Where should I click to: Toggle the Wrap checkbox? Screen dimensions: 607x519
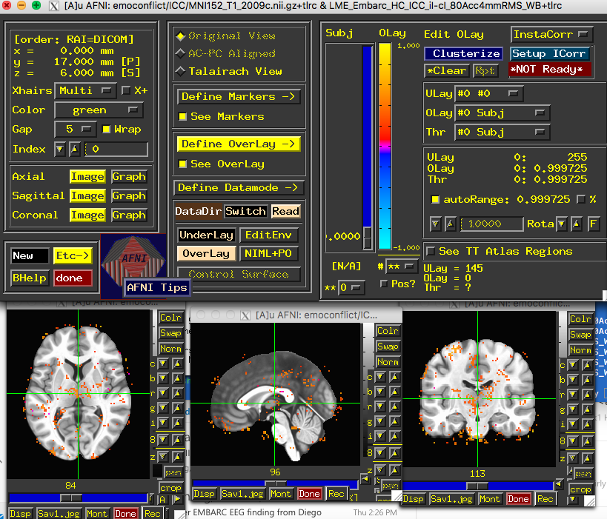pos(106,129)
